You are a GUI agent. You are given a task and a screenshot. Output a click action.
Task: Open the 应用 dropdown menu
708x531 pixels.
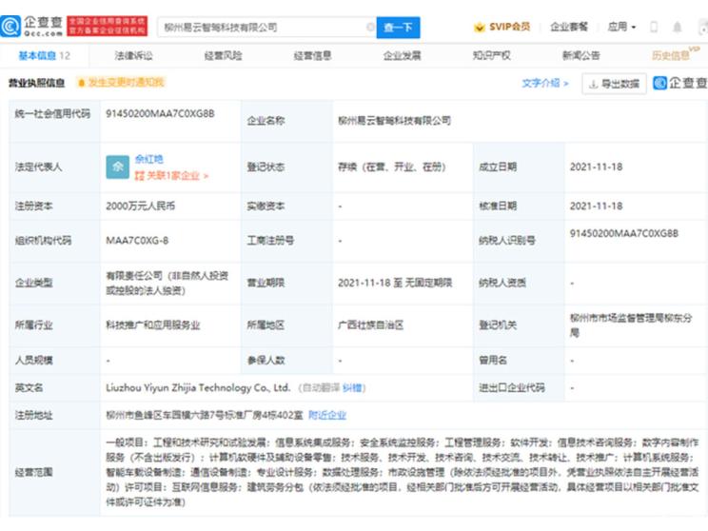622,28
